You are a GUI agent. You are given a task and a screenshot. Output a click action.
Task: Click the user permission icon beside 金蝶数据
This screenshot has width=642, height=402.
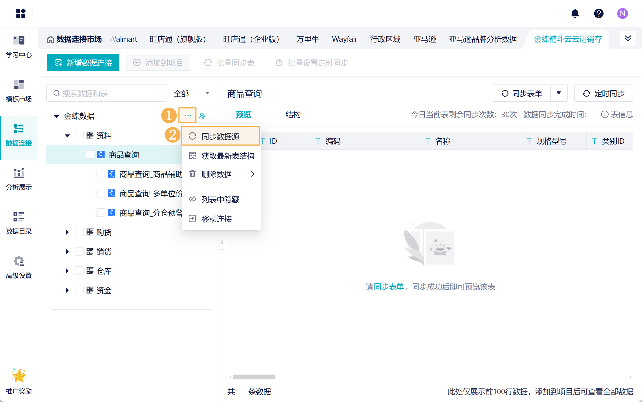tap(202, 116)
